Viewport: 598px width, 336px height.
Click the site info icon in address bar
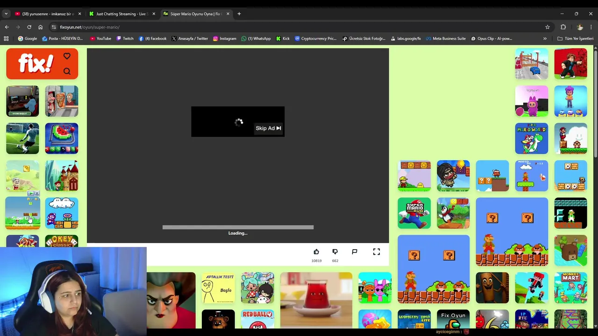(54, 27)
